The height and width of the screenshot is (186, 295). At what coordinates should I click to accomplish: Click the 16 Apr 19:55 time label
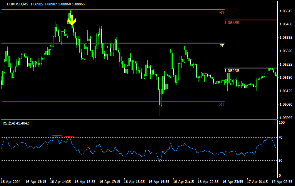point(158,181)
